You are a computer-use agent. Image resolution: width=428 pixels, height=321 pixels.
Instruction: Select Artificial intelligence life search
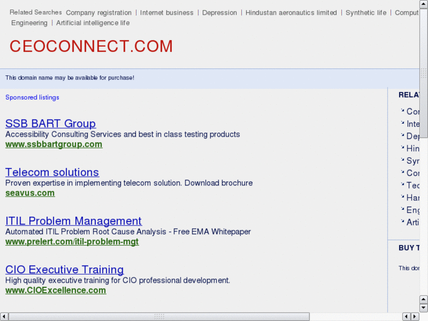click(93, 23)
